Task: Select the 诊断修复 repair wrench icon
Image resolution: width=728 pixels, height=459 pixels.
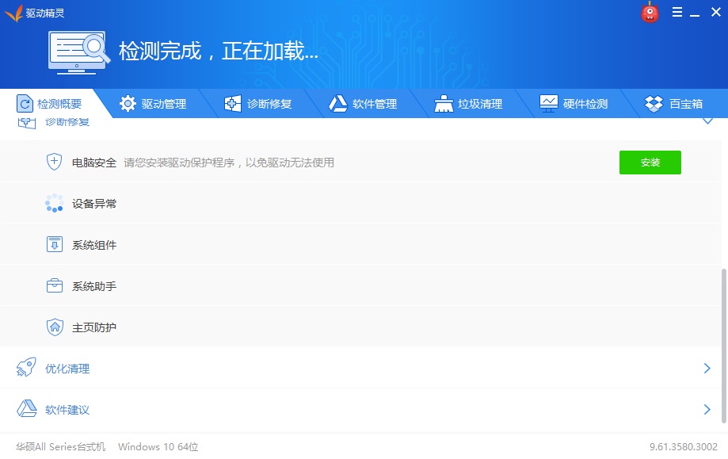Action: tap(232, 103)
